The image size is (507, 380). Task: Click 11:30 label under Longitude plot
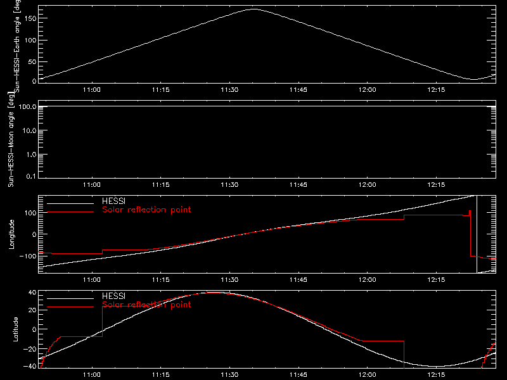[229, 279]
